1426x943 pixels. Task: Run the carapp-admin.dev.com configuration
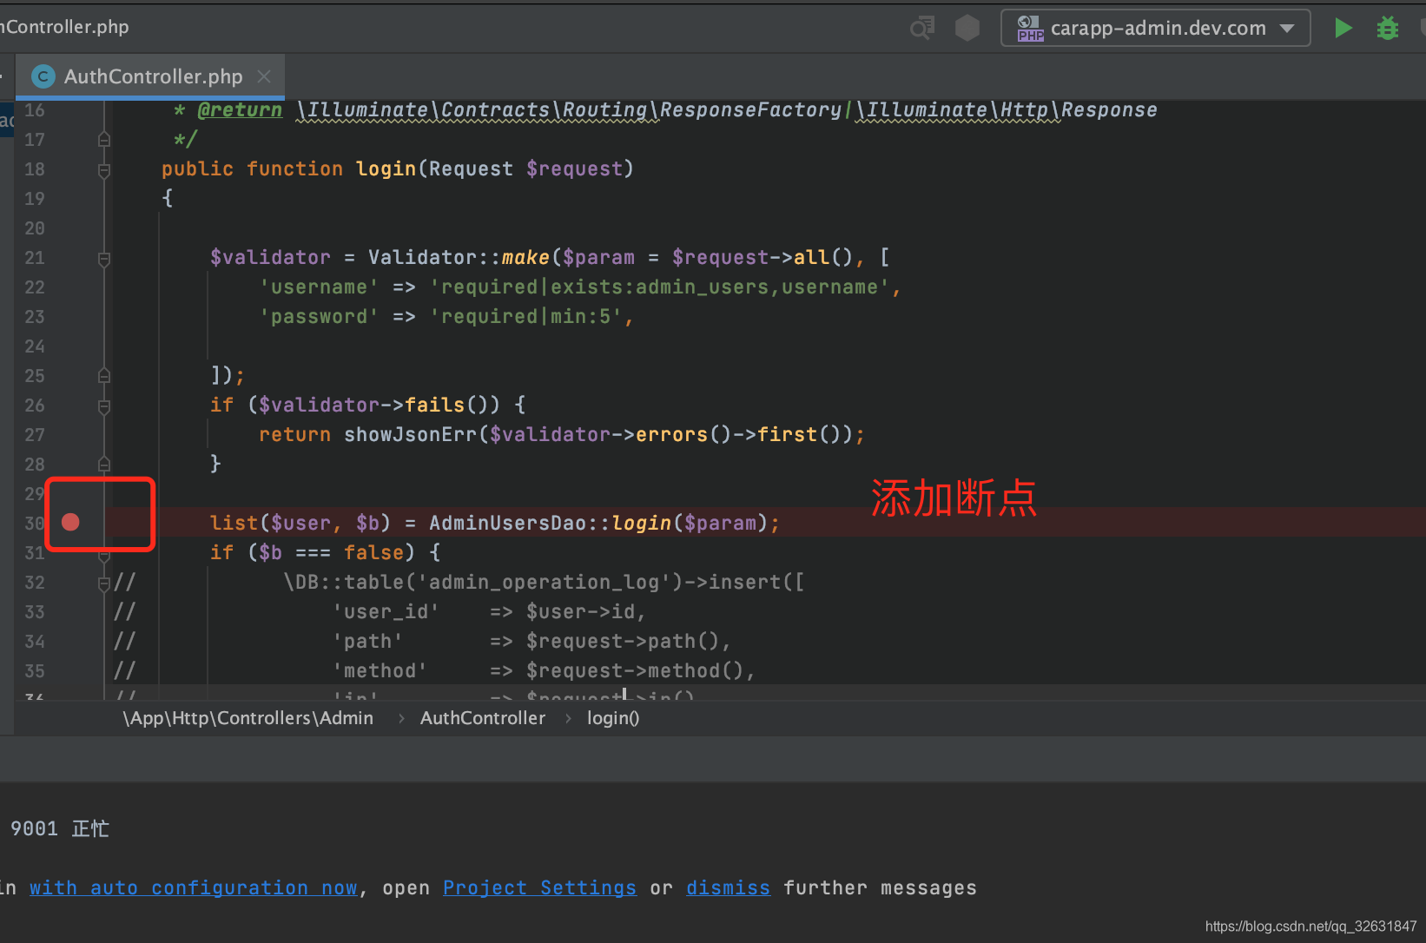pos(1343,27)
